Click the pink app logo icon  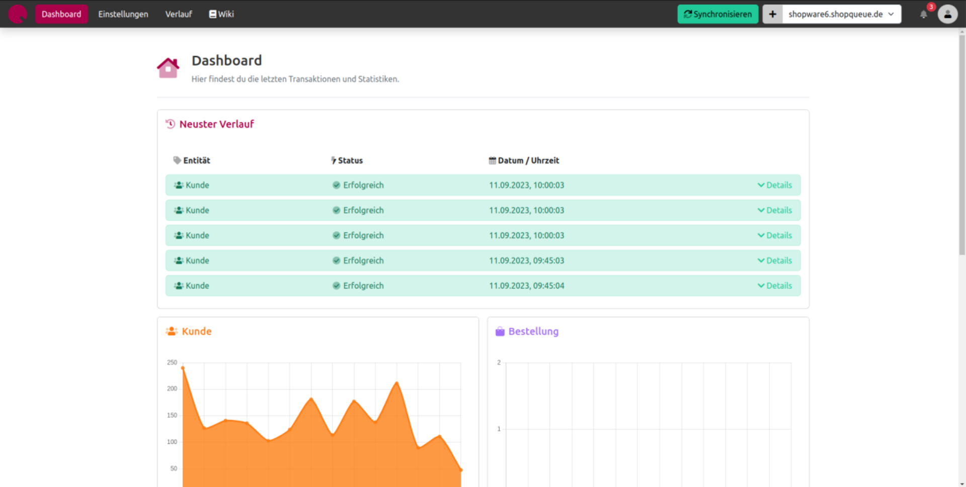tap(18, 14)
